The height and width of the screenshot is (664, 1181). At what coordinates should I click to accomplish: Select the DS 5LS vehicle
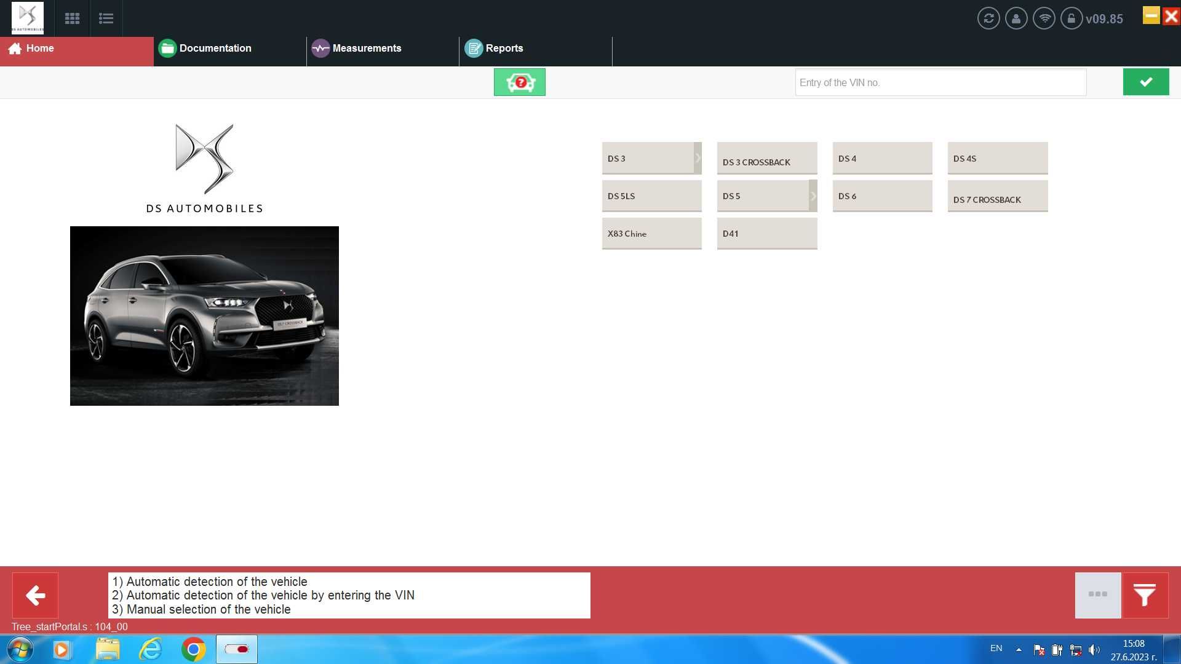pyautogui.click(x=651, y=196)
